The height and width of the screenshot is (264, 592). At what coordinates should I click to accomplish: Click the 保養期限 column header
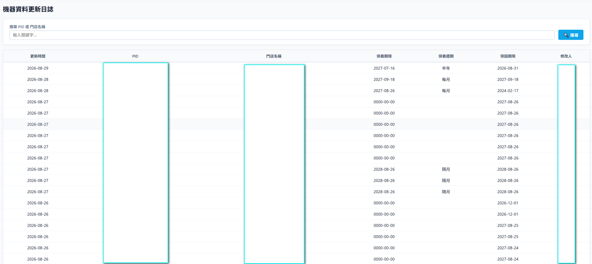coord(384,56)
